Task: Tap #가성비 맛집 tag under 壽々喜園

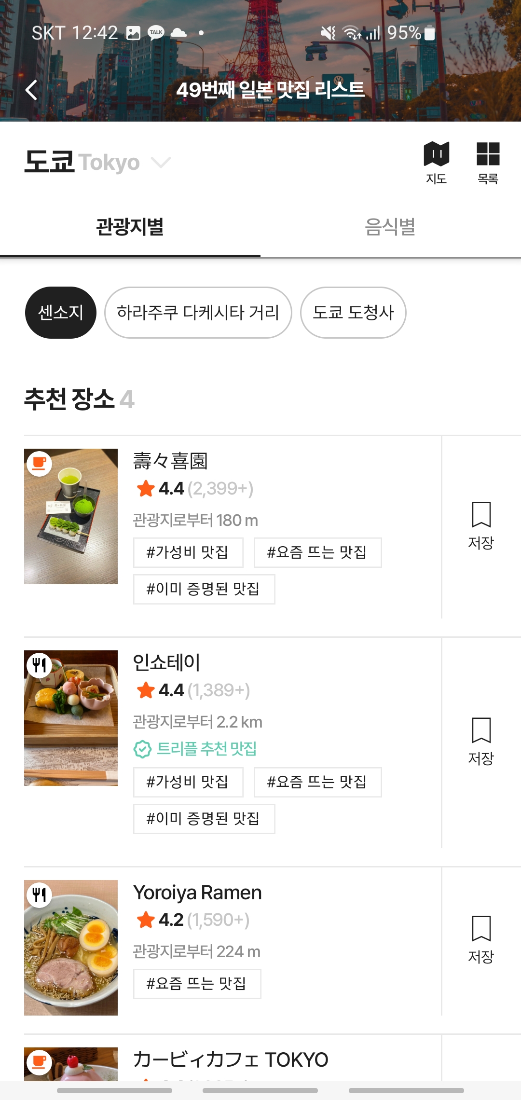Action: (188, 552)
